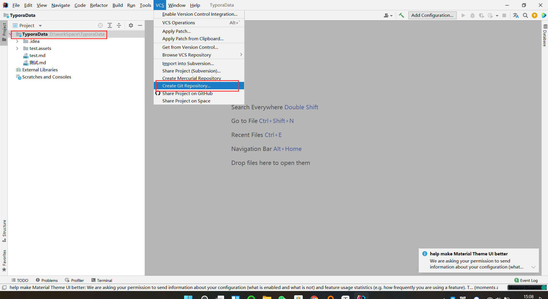This screenshot has height=299, width=548.
Task: Expand the test.assets folder
Action: [17, 49]
